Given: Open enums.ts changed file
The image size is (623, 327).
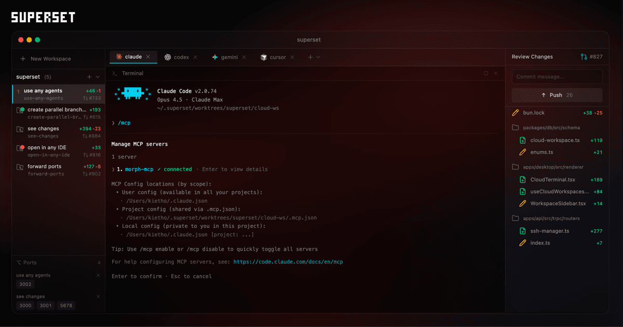Looking at the screenshot, I should (x=562, y=152).
